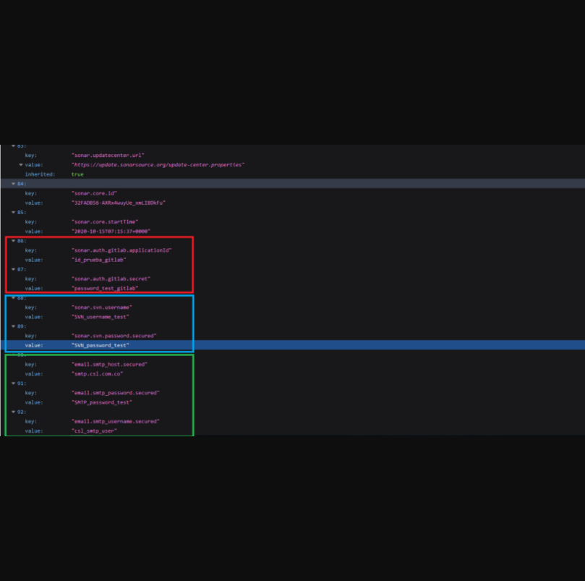Viewport: 585px width, 581px height.
Task: Collapse node 89 entry arrow
Action: (13, 326)
